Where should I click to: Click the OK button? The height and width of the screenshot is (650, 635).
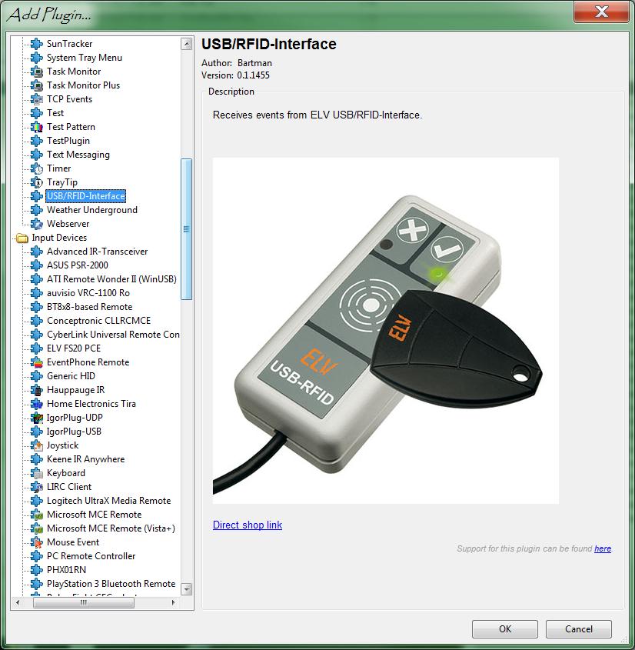pyautogui.click(x=505, y=629)
